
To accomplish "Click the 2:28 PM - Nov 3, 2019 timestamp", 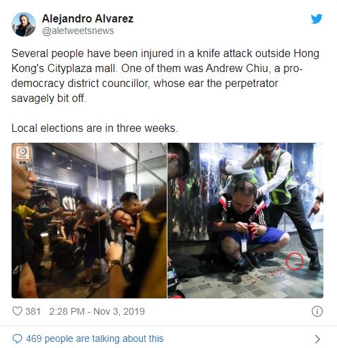I will (x=97, y=311).
